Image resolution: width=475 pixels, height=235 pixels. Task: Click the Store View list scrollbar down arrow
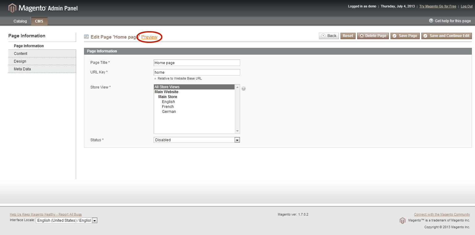pos(237,131)
